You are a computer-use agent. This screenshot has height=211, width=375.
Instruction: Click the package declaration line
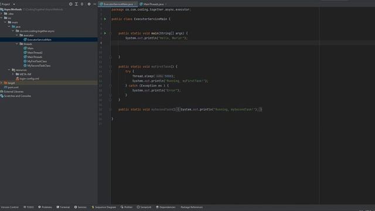click(151, 9)
